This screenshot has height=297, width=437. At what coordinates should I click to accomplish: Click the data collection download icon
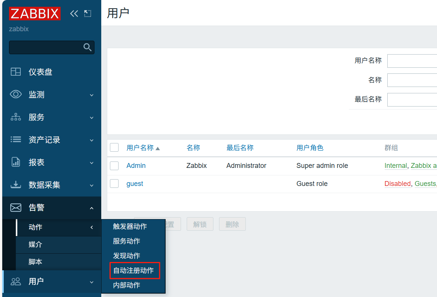pos(15,185)
